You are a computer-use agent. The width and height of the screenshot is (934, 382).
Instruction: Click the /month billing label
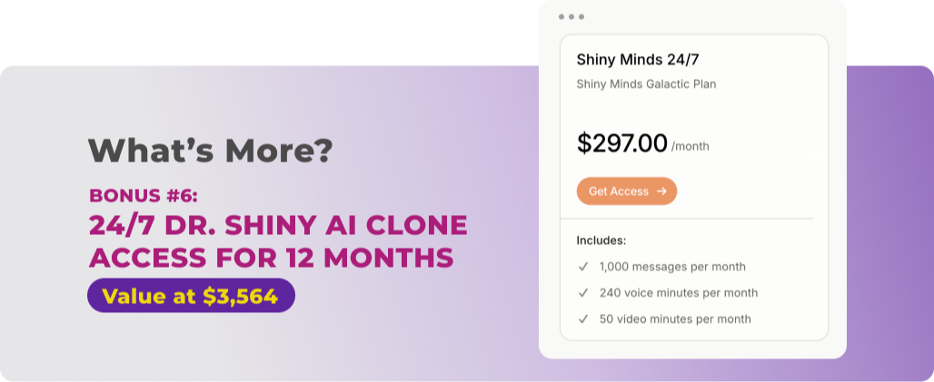click(691, 146)
